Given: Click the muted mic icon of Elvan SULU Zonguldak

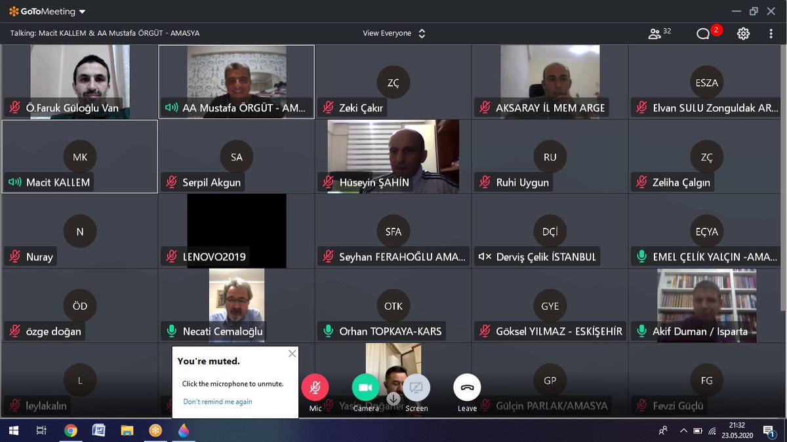Looking at the screenshot, I should tap(642, 107).
